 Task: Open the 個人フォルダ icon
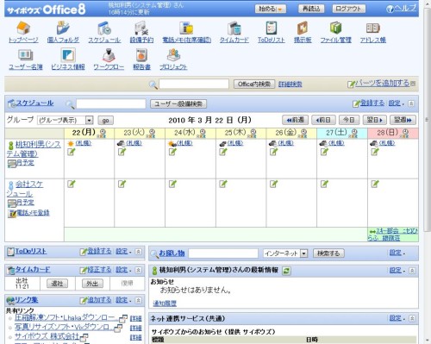point(63,28)
